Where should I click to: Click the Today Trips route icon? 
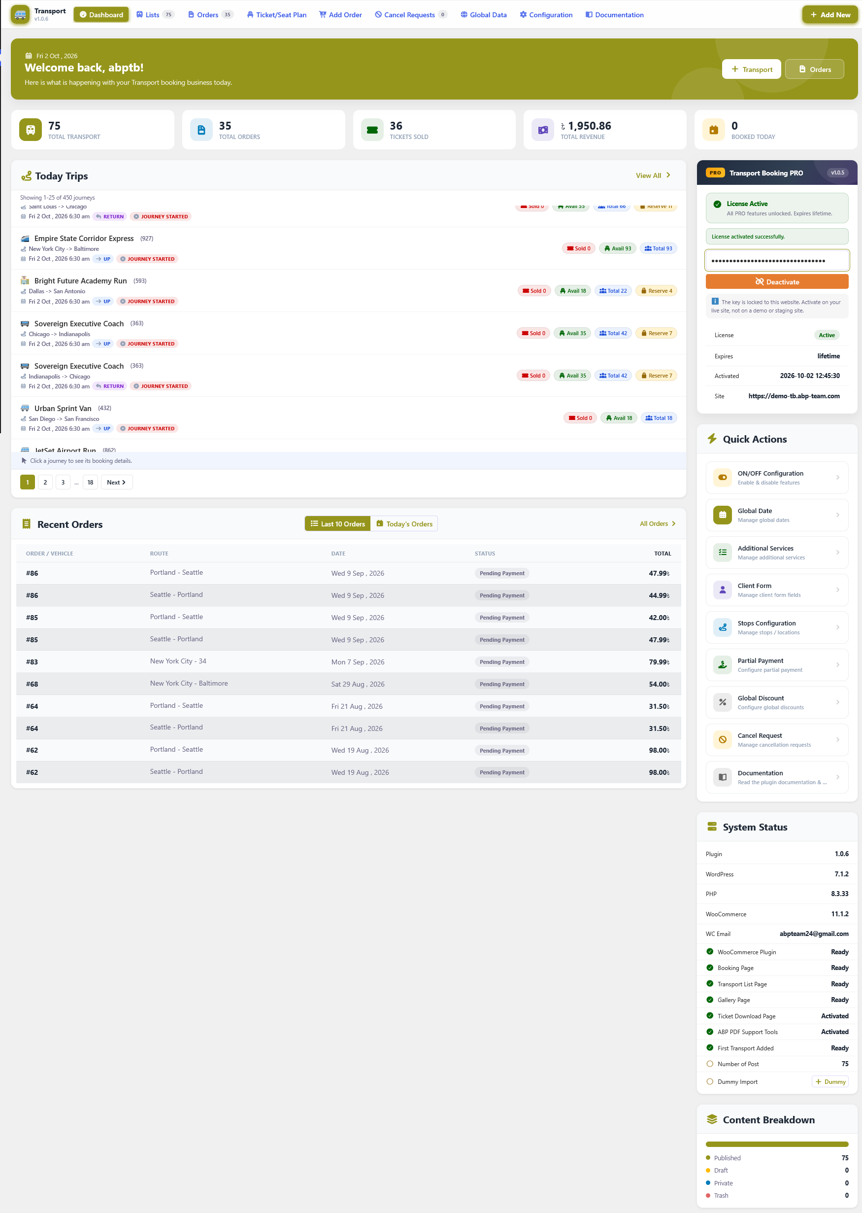tap(26, 176)
